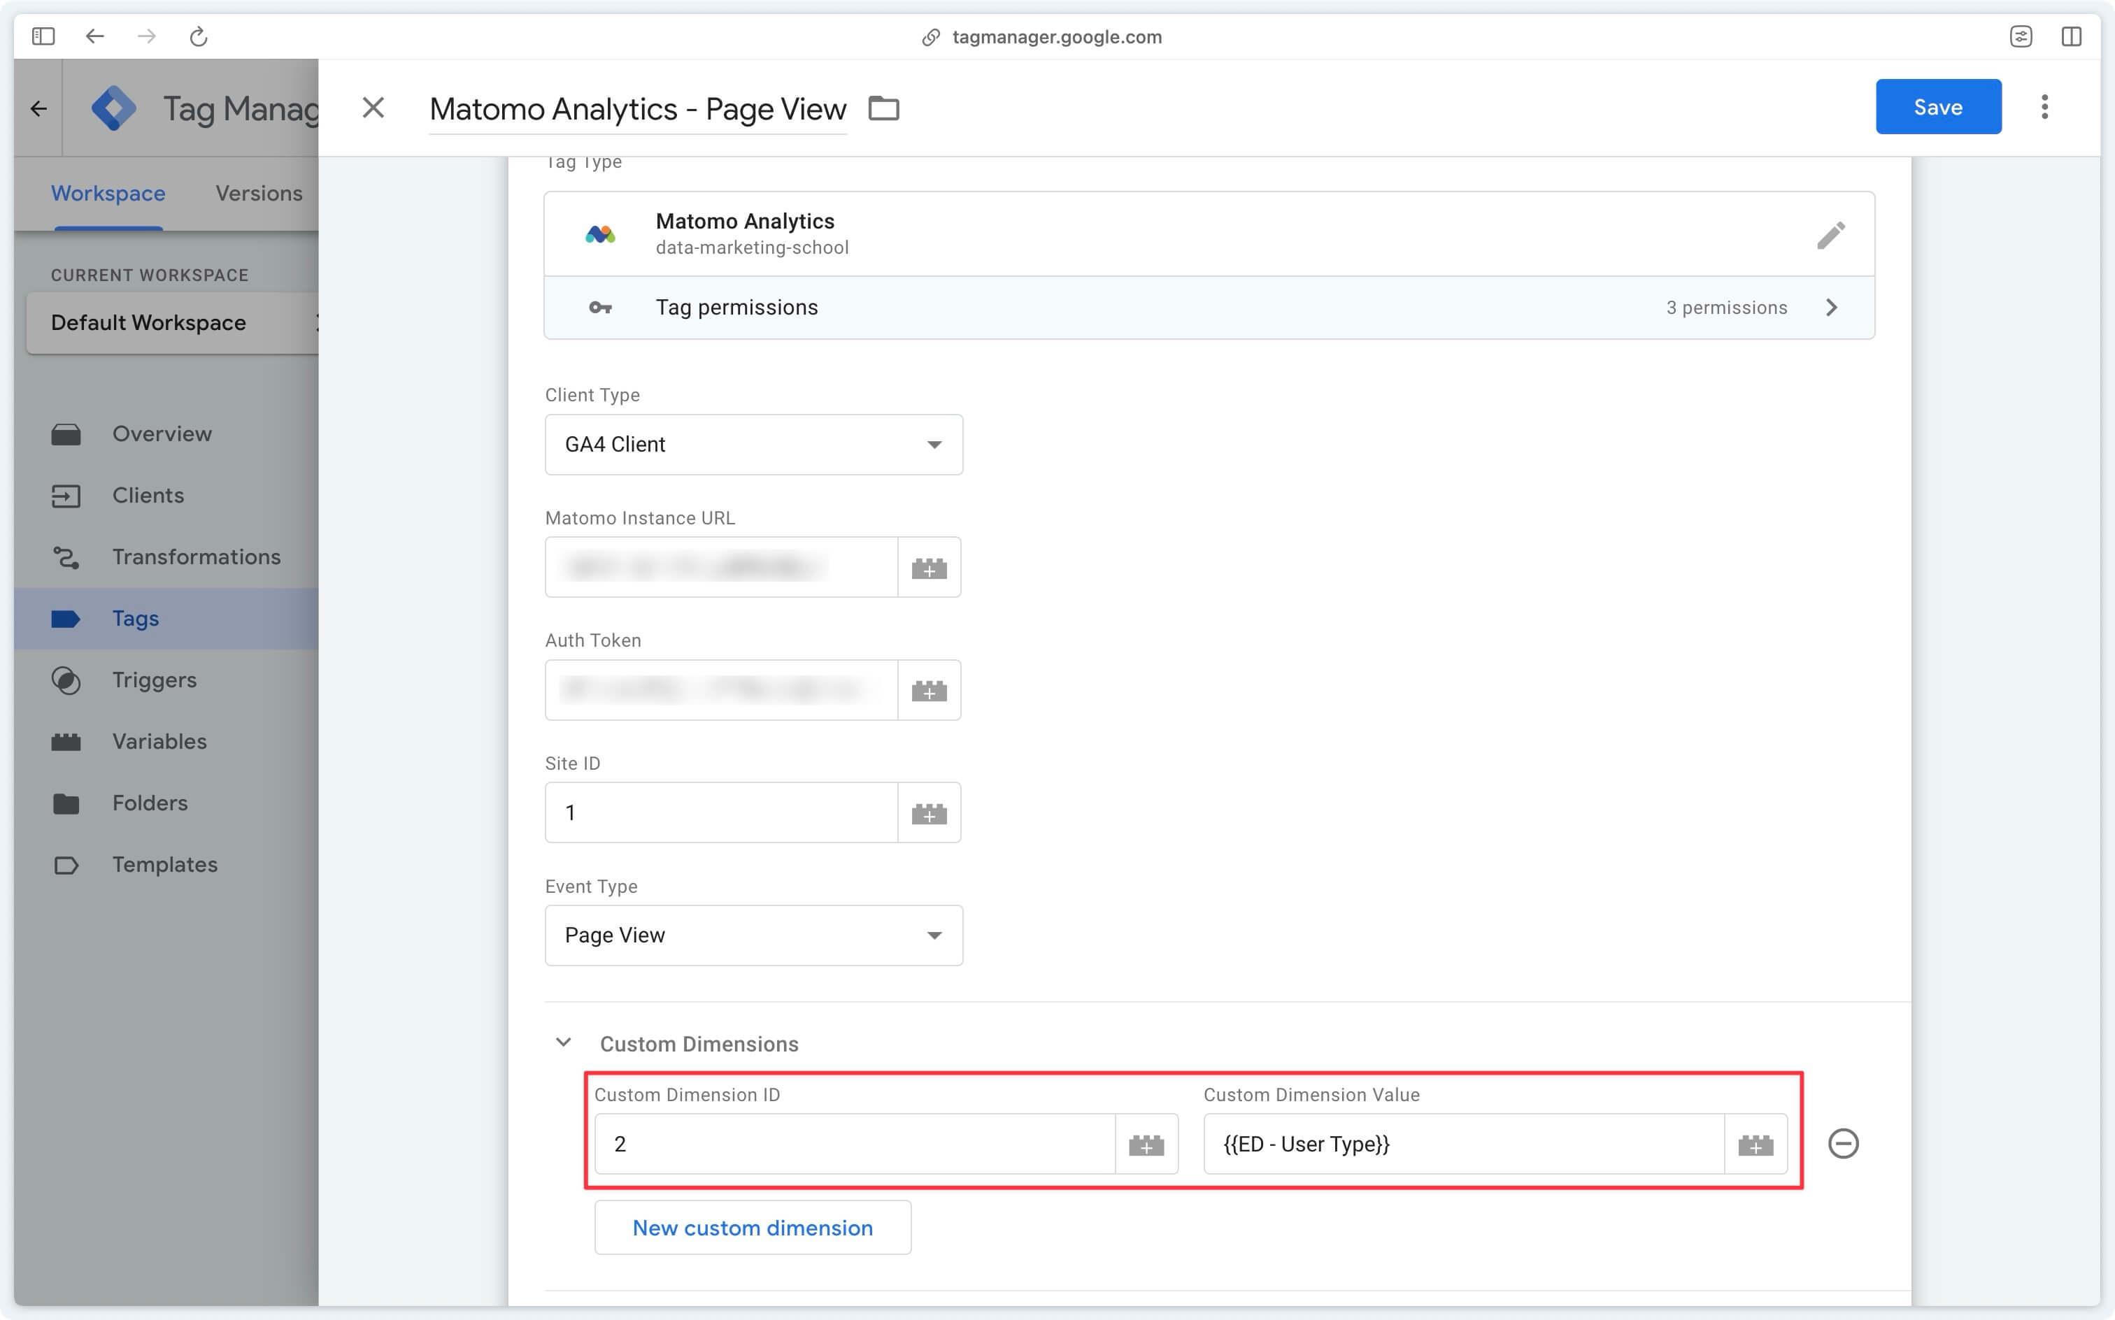Open Tags in the sidebar
The height and width of the screenshot is (1320, 2115).
point(166,618)
